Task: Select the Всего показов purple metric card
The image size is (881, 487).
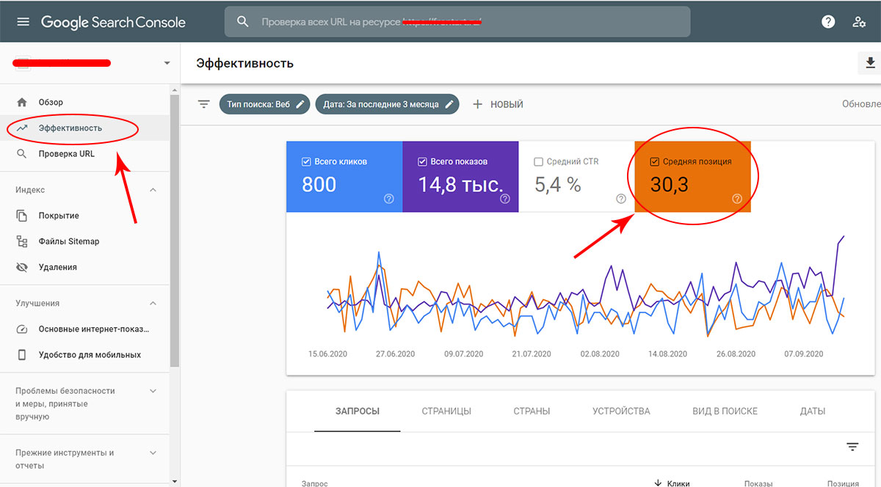Action: (460, 177)
